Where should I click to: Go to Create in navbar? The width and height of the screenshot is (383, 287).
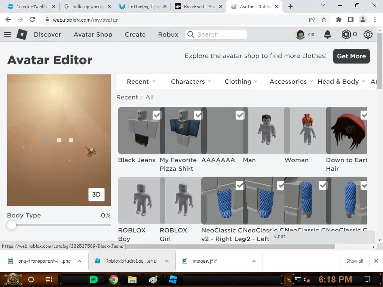[135, 34]
